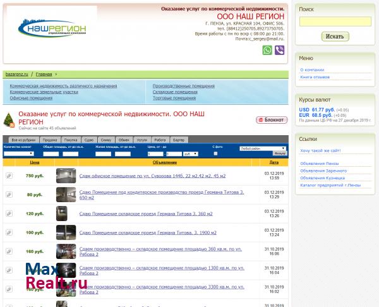Switch to the 'Работа' tab
The height and width of the screenshot is (307, 379).
tap(160, 140)
